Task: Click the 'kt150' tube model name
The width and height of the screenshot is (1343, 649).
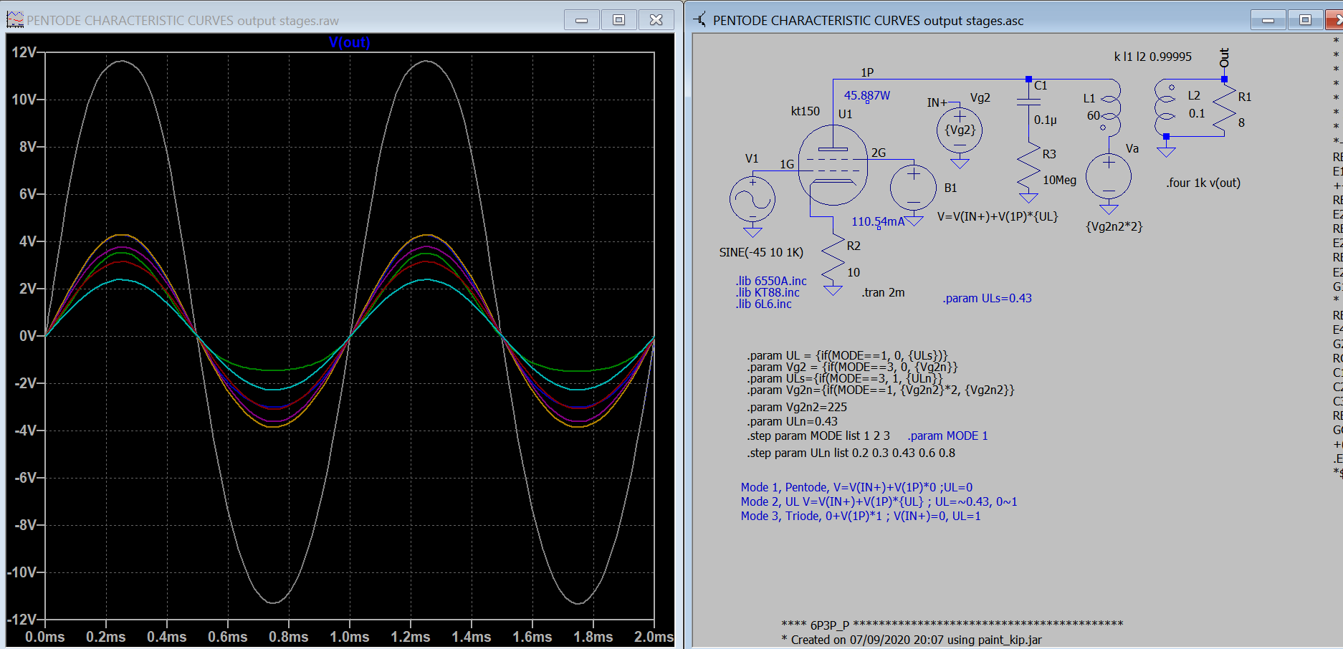Action: tap(806, 111)
